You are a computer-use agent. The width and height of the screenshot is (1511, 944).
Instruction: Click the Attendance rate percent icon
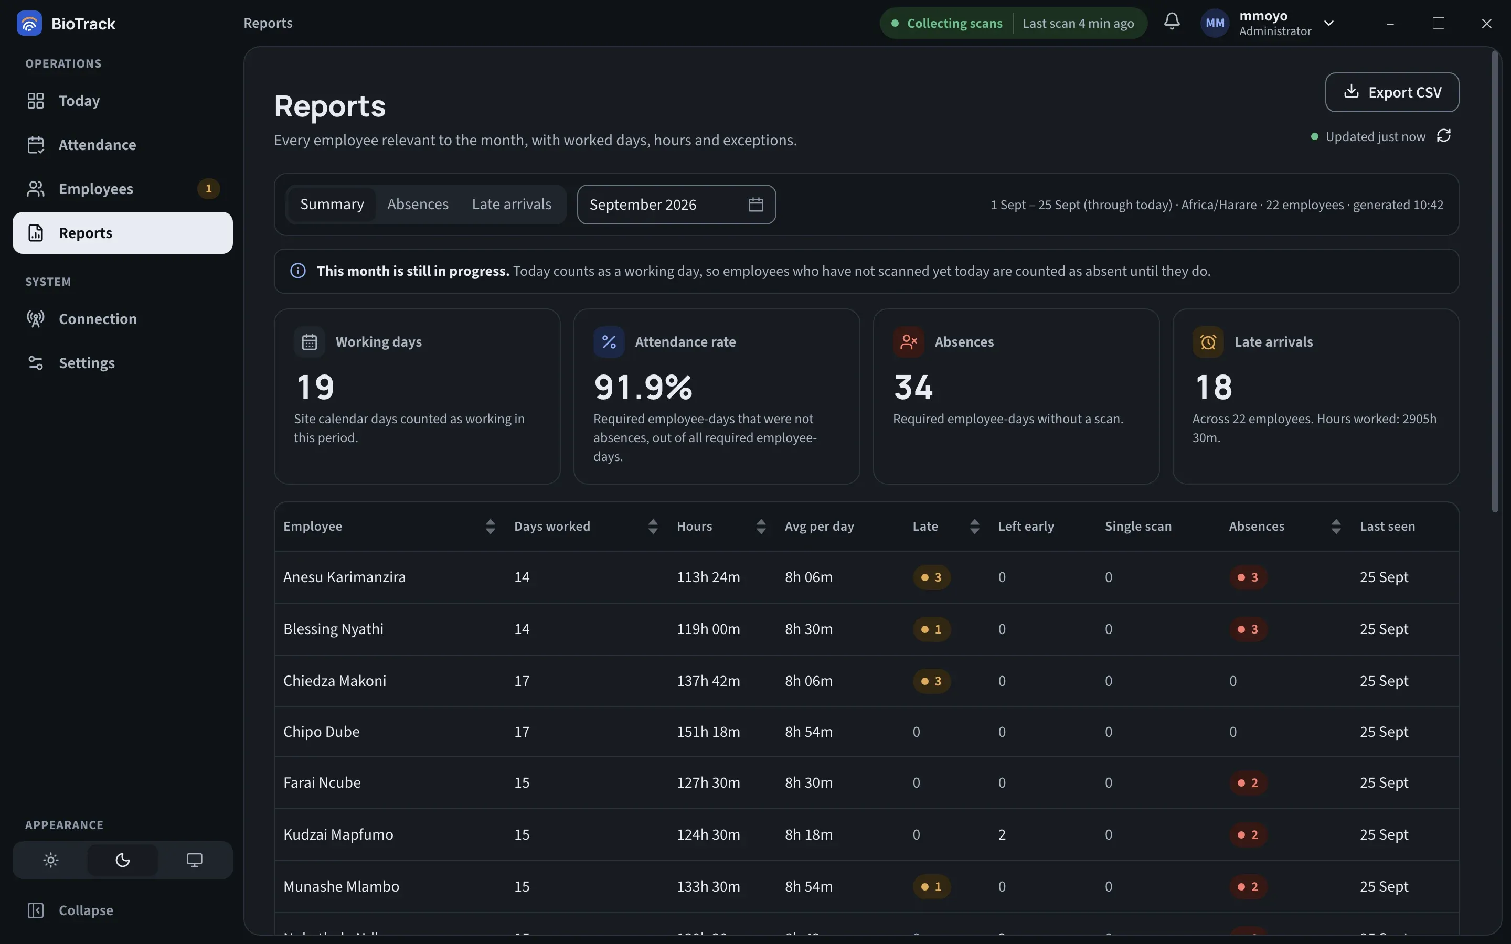(609, 342)
